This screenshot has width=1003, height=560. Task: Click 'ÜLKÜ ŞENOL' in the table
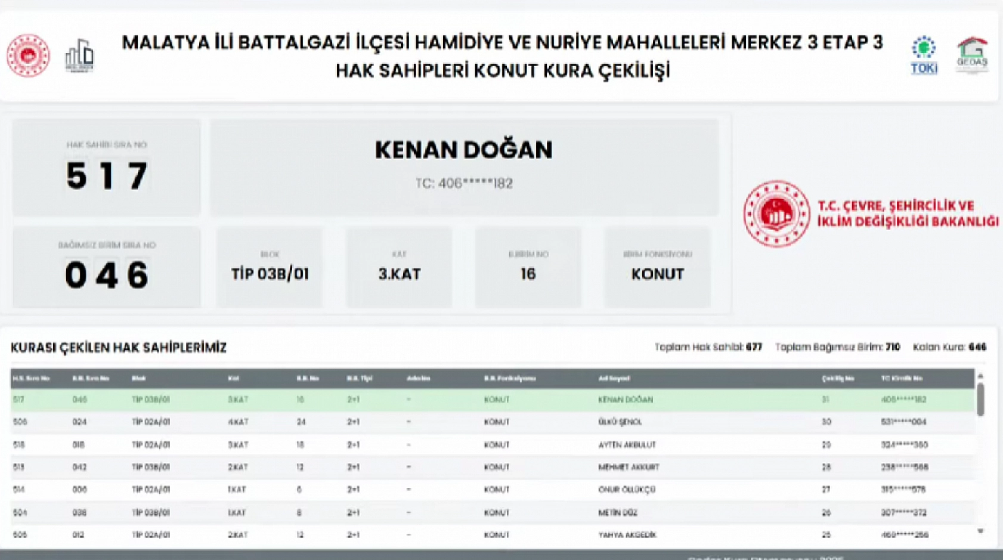(620, 422)
